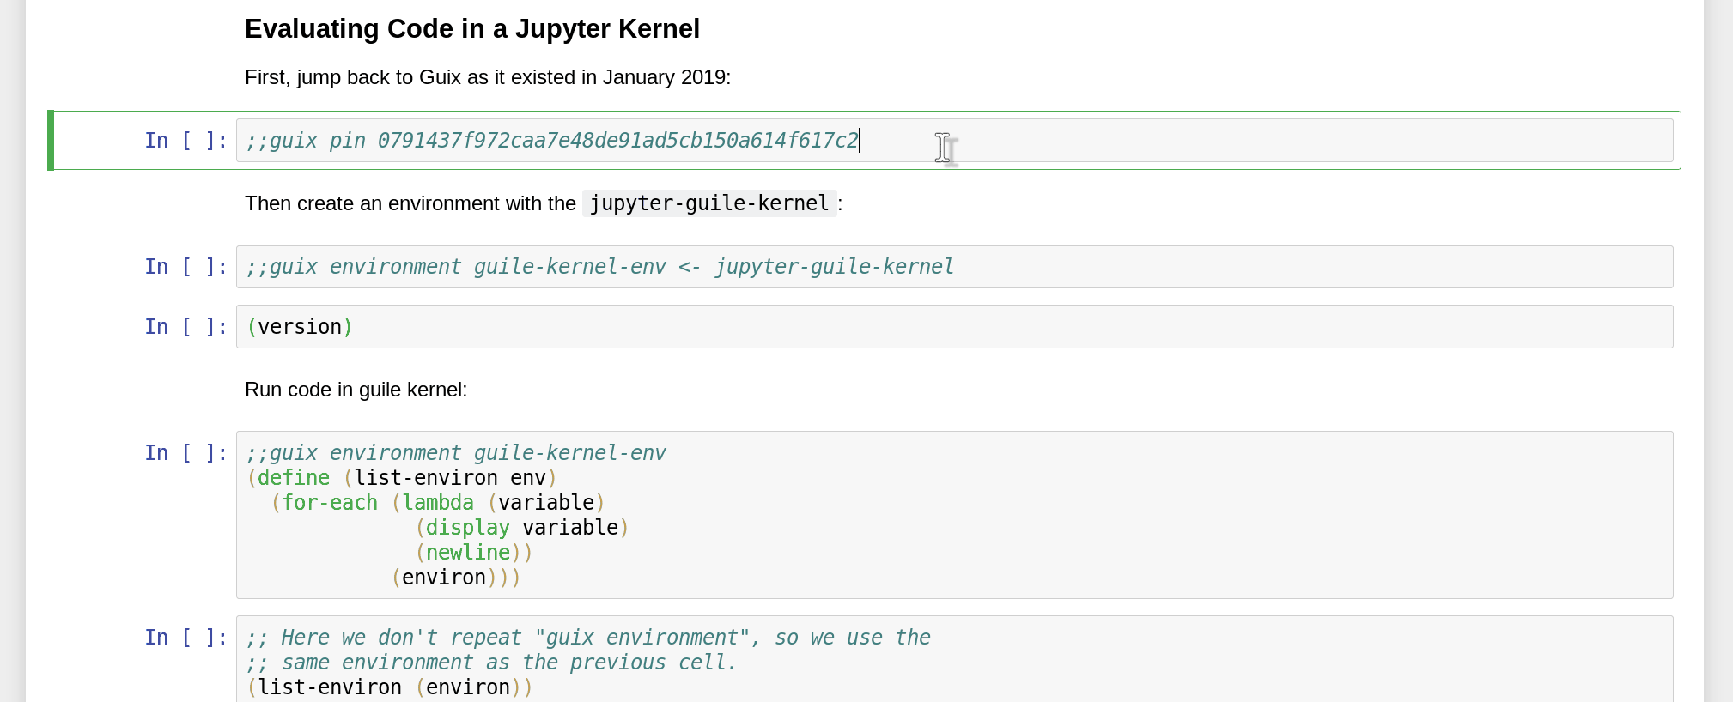Click the ';; Here we don't repeat' comment line
Image resolution: width=1733 pixels, height=702 pixels.
[x=588, y=638]
